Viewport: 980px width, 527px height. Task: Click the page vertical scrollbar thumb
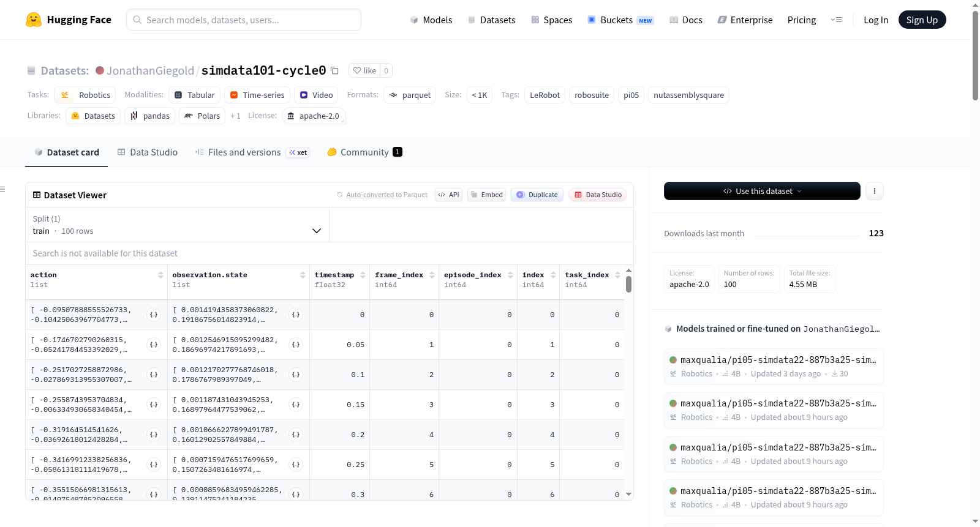975,55
